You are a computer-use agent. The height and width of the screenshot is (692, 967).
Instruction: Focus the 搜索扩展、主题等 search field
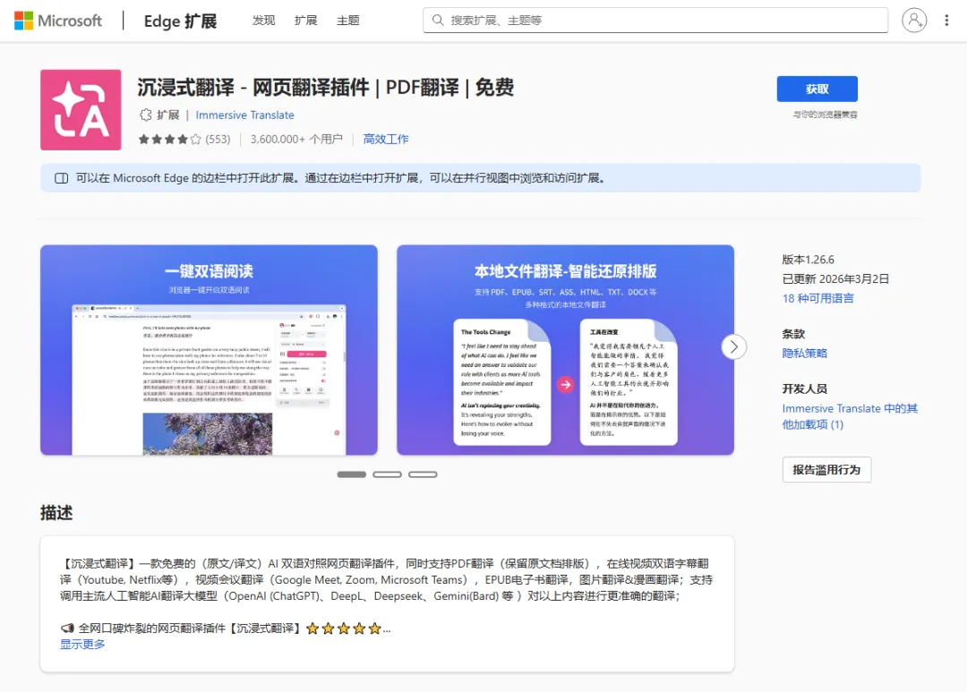click(x=655, y=21)
